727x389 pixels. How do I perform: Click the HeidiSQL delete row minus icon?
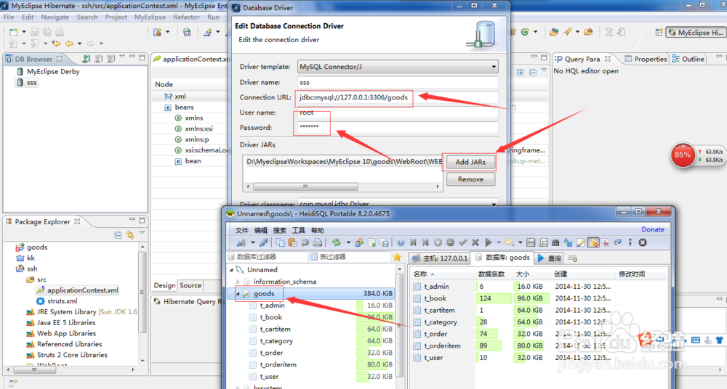coord(450,242)
